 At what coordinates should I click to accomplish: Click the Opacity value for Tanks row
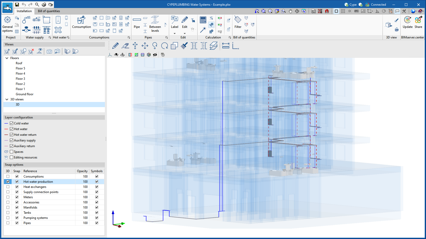tap(85, 213)
